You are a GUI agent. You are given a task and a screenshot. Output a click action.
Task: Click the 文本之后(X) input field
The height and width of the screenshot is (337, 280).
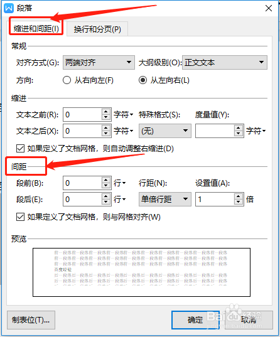pyautogui.click(x=82, y=131)
